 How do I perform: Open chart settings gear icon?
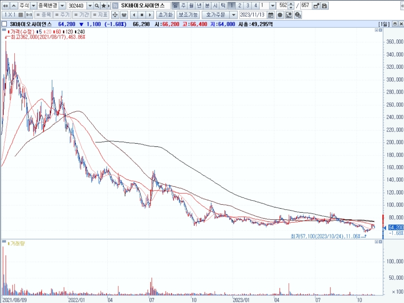coord(280,15)
